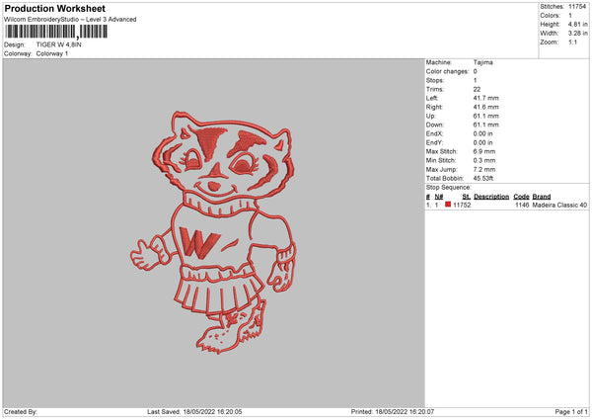Click the 'Stops:' label
This screenshot has height=419, width=592.
[435, 81]
